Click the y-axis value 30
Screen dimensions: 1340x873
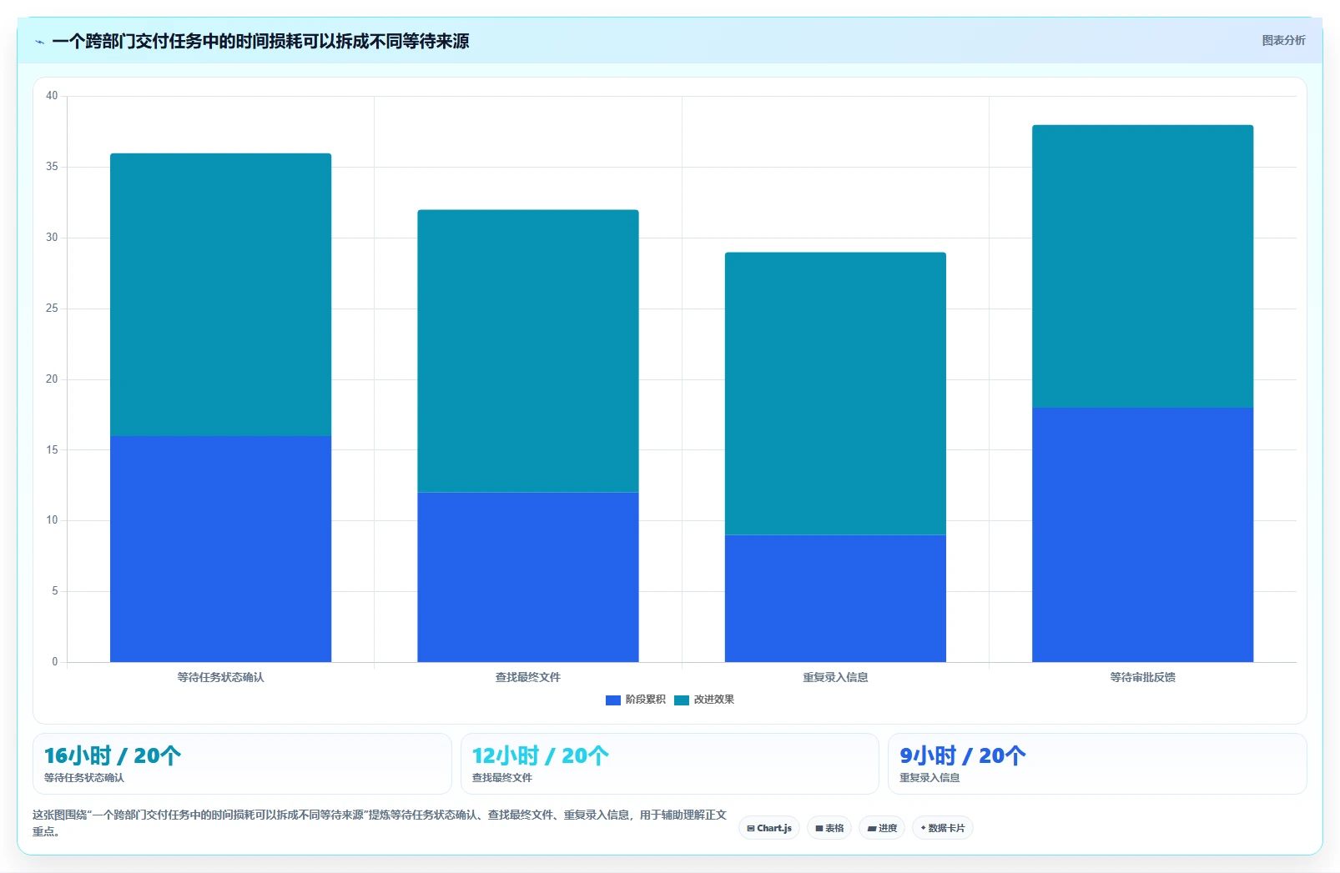52,238
